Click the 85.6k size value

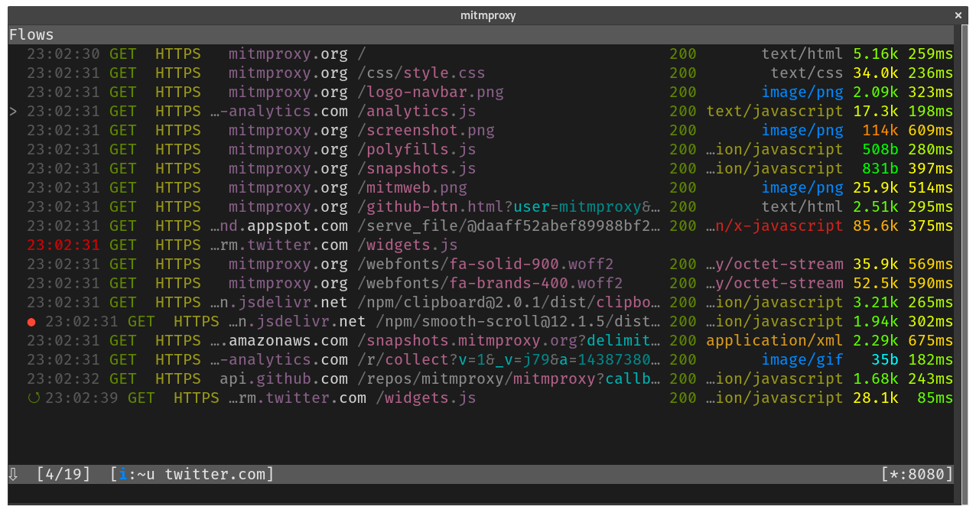876,226
